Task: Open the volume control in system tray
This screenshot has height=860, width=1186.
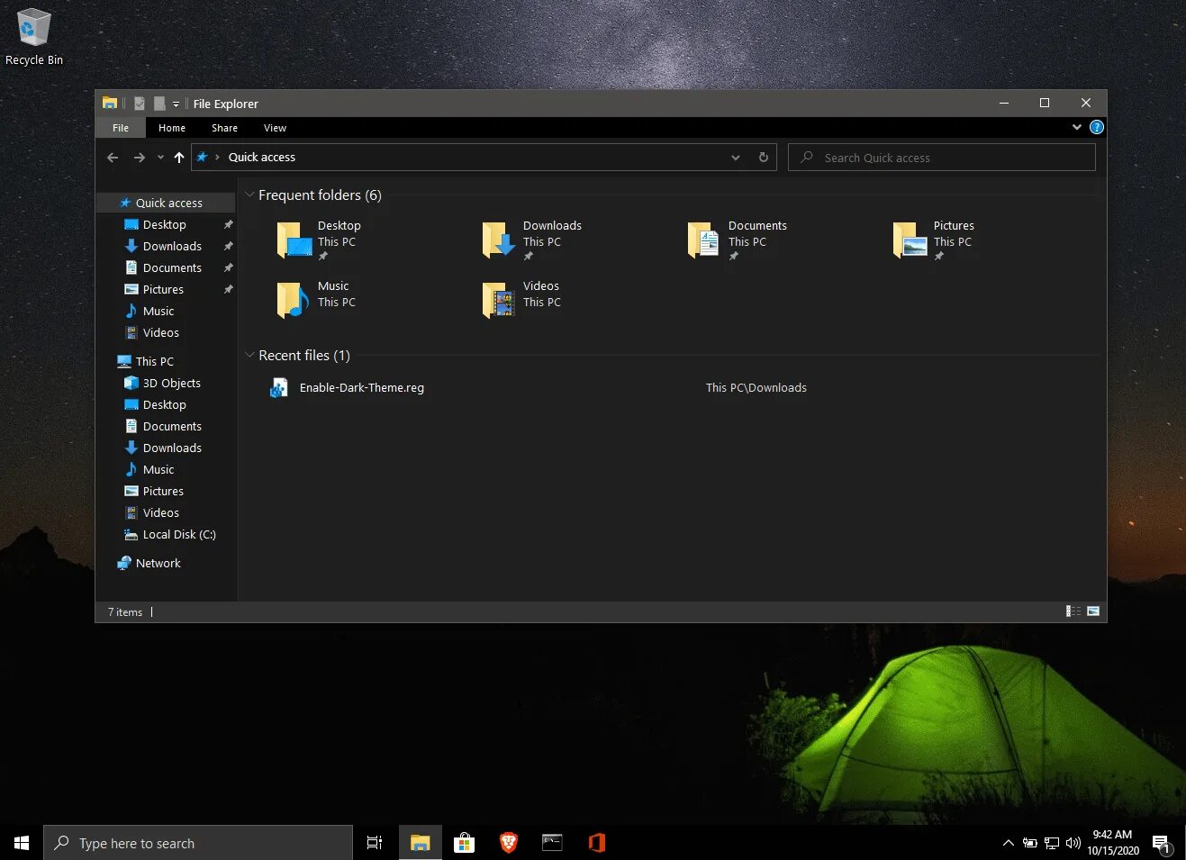Action: [x=1073, y=843]
